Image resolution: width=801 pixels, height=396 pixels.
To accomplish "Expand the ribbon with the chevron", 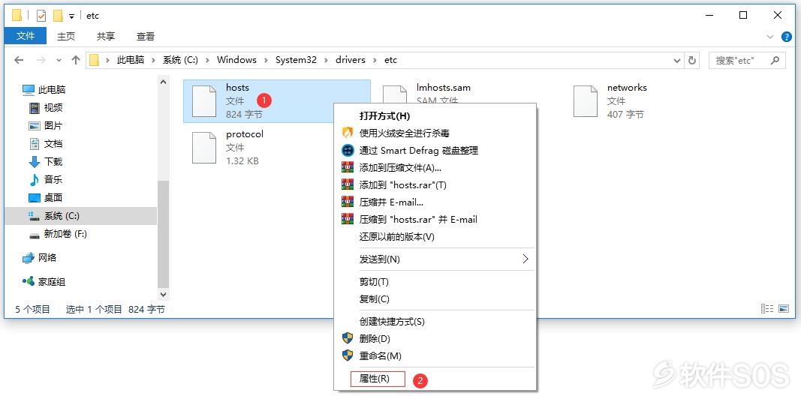I will (x=770, y=37).
